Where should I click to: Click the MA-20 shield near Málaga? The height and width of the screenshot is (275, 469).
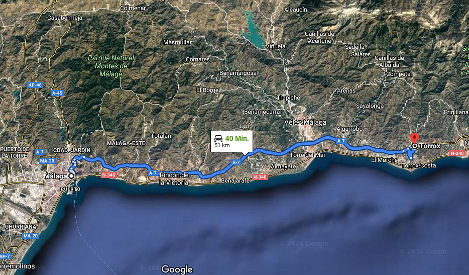(47, 161)
